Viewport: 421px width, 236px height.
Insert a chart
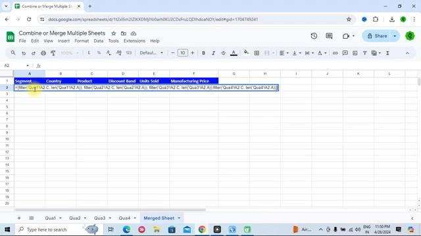click(355, 53)
